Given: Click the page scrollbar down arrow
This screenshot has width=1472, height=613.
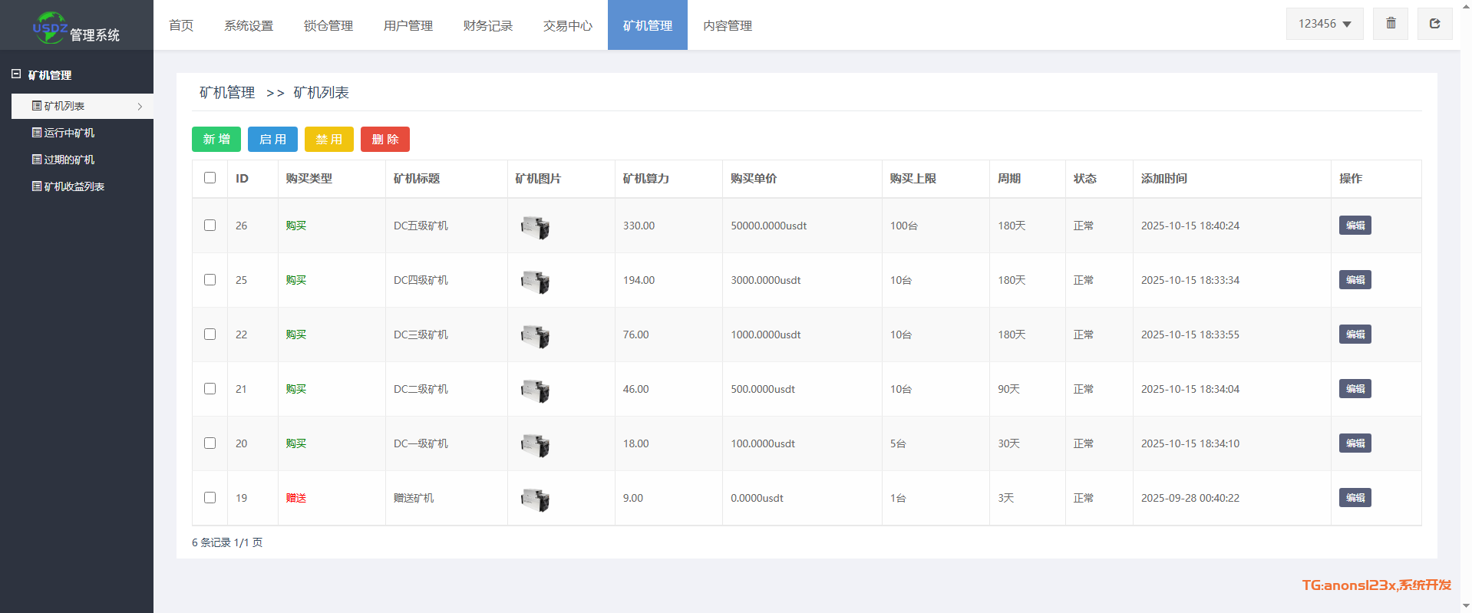Looking at the screenshot, I should point(1466,606).
